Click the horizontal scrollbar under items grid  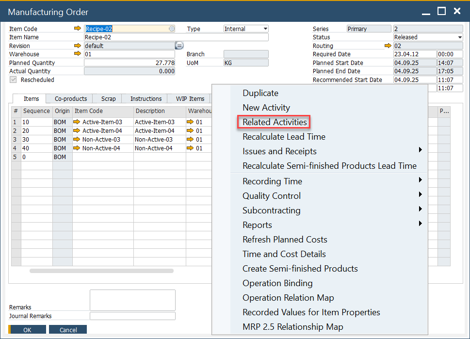pos(101,271)
